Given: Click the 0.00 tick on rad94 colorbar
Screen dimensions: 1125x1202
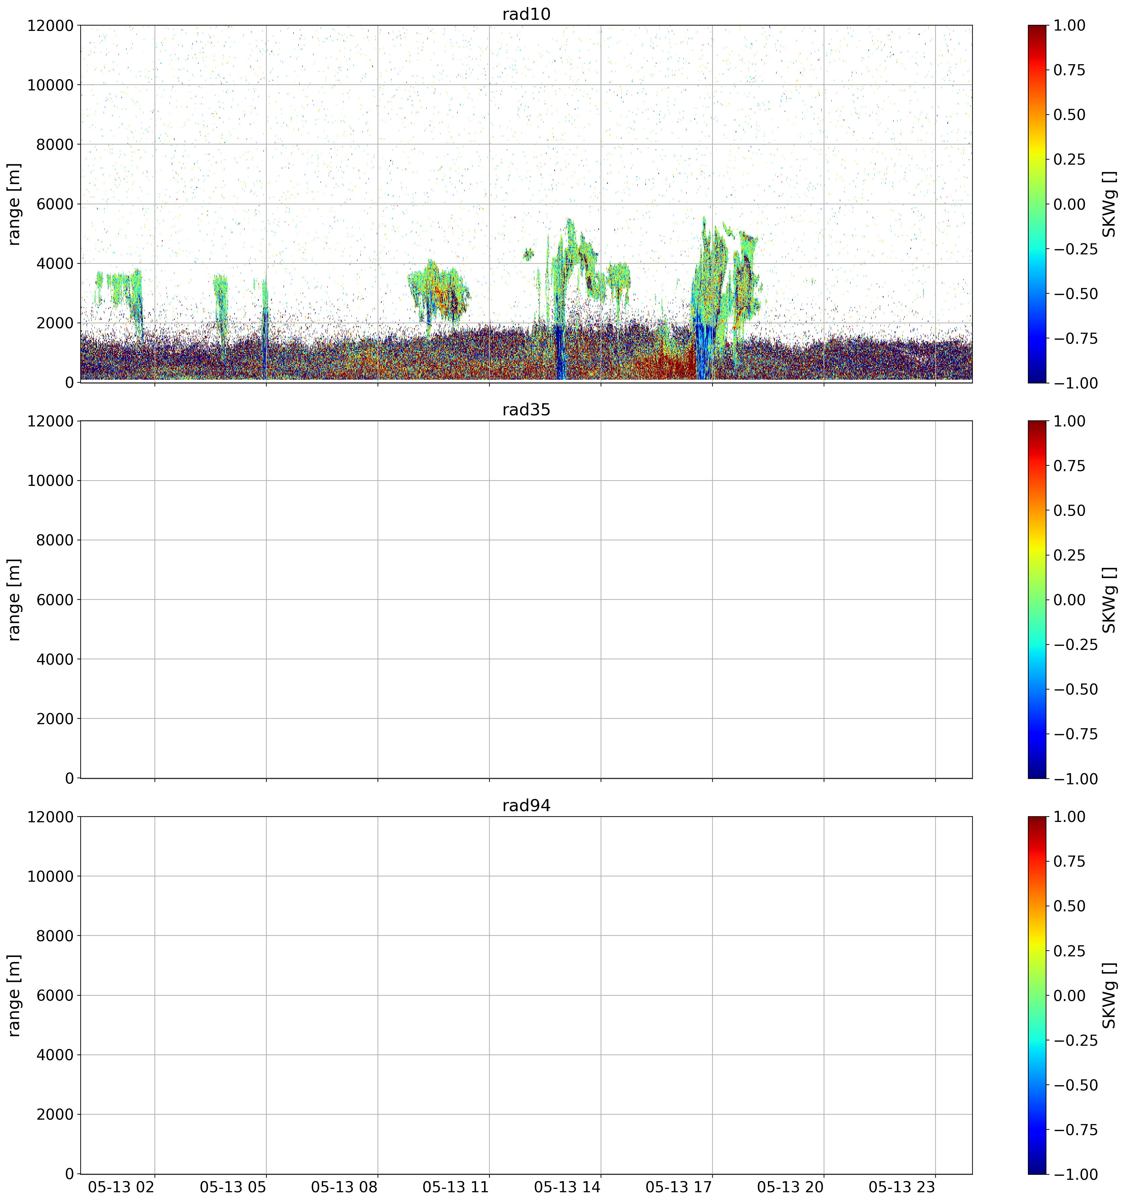Looking at the screenshot, I should 1069,996.
